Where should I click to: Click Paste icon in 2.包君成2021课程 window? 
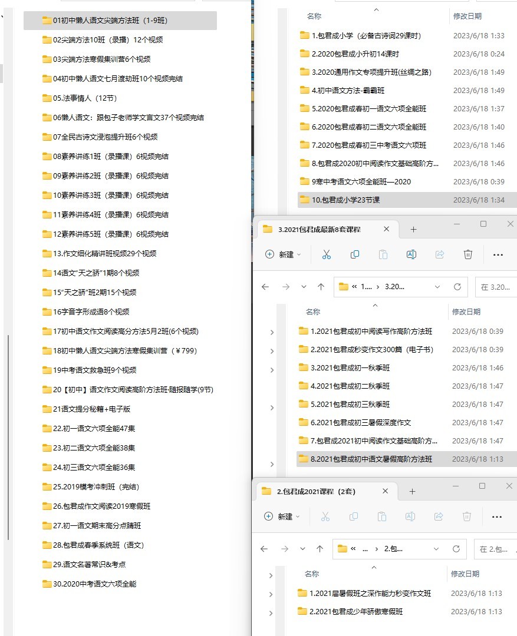coord(381,516)
